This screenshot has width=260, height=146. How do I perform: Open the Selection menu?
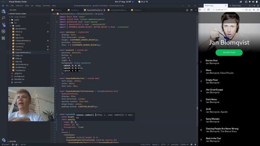pos(19,6)
